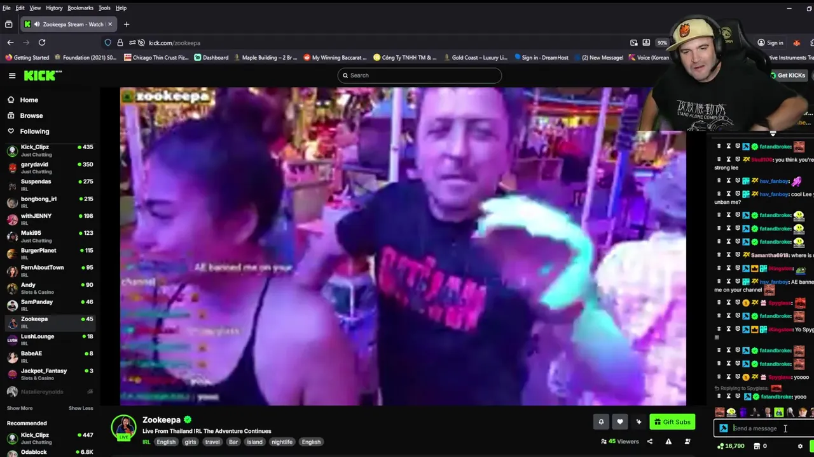Go to Home in Kick sidebar
The height and width of the screenshot is (457, 814).
tap(29, 100)
